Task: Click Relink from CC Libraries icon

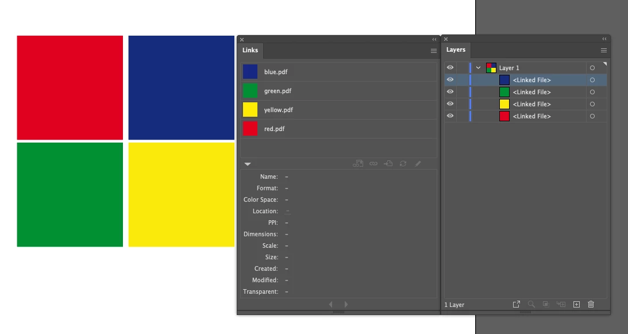Action: (357, 164)
